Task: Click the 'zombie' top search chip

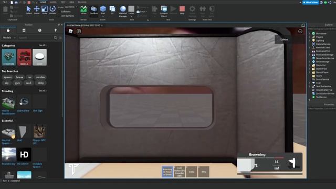Action: tap(40, 77)
